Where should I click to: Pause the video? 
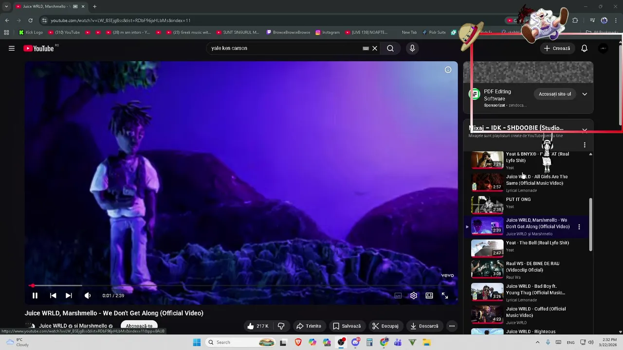click(35, 296)
